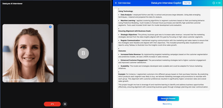The width and height of the screenshot is (223, 108).
Task: Click the Data Analysis bullet label
Action: click(x=126, y=15)
